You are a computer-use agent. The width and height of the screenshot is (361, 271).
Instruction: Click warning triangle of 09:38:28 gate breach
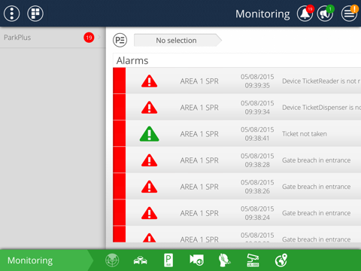[x=149, y=160]
